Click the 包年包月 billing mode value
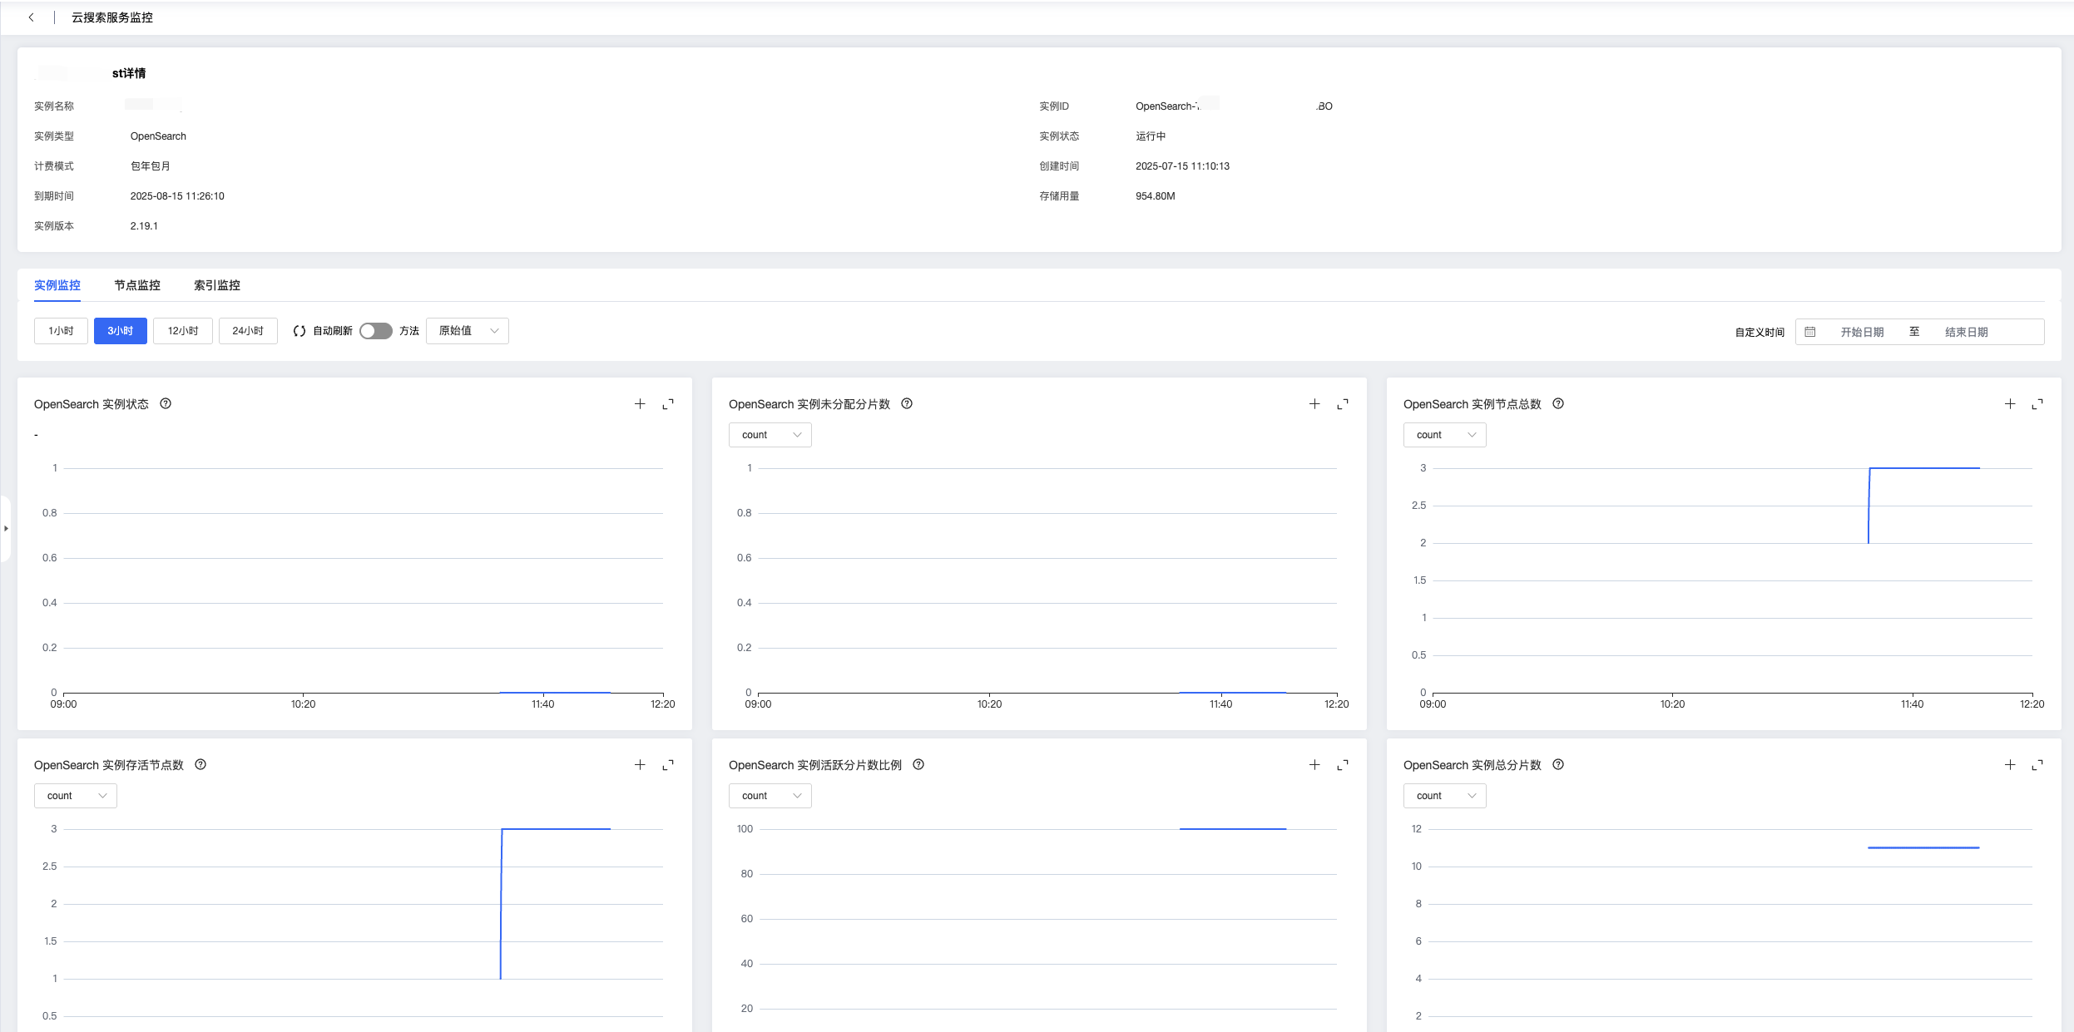The image size is (2074, 1032). [x=151, y=166]
